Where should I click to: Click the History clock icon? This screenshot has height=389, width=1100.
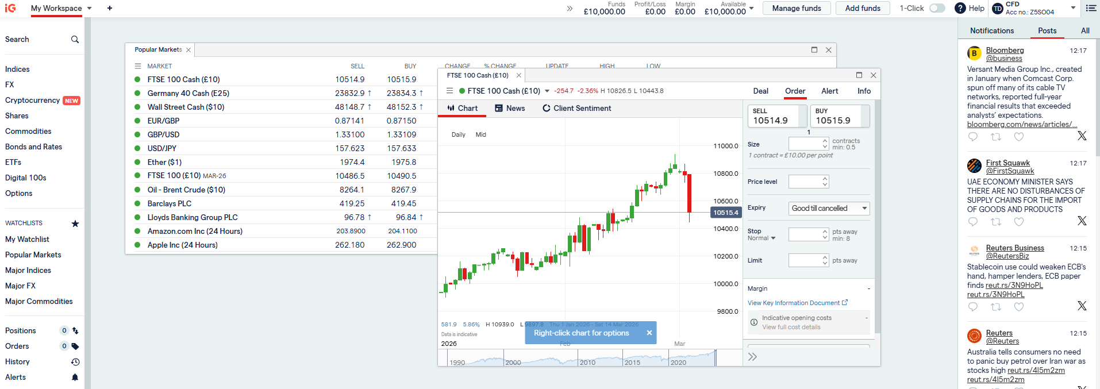[75, 361]
